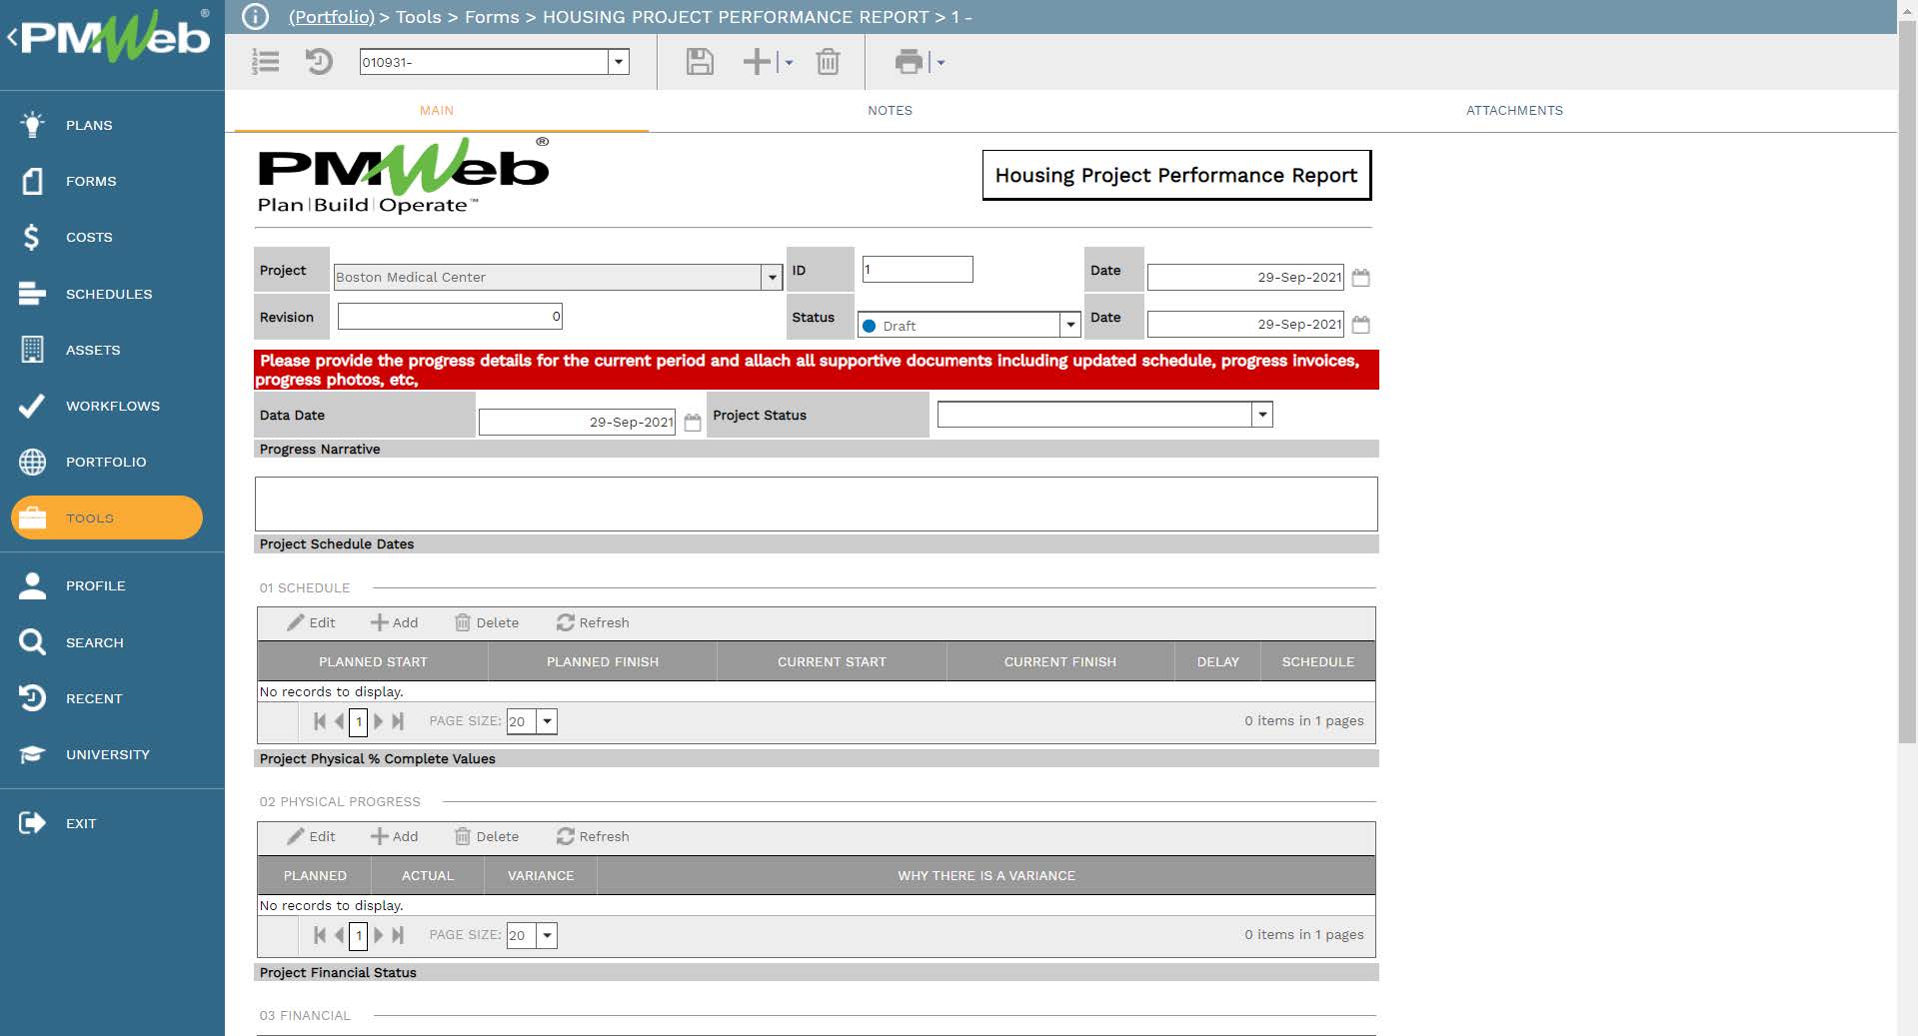The height and width of the screenshot is (1036, 1918).
Task: Open the Assets building icon
Action: tap(32, 350)
